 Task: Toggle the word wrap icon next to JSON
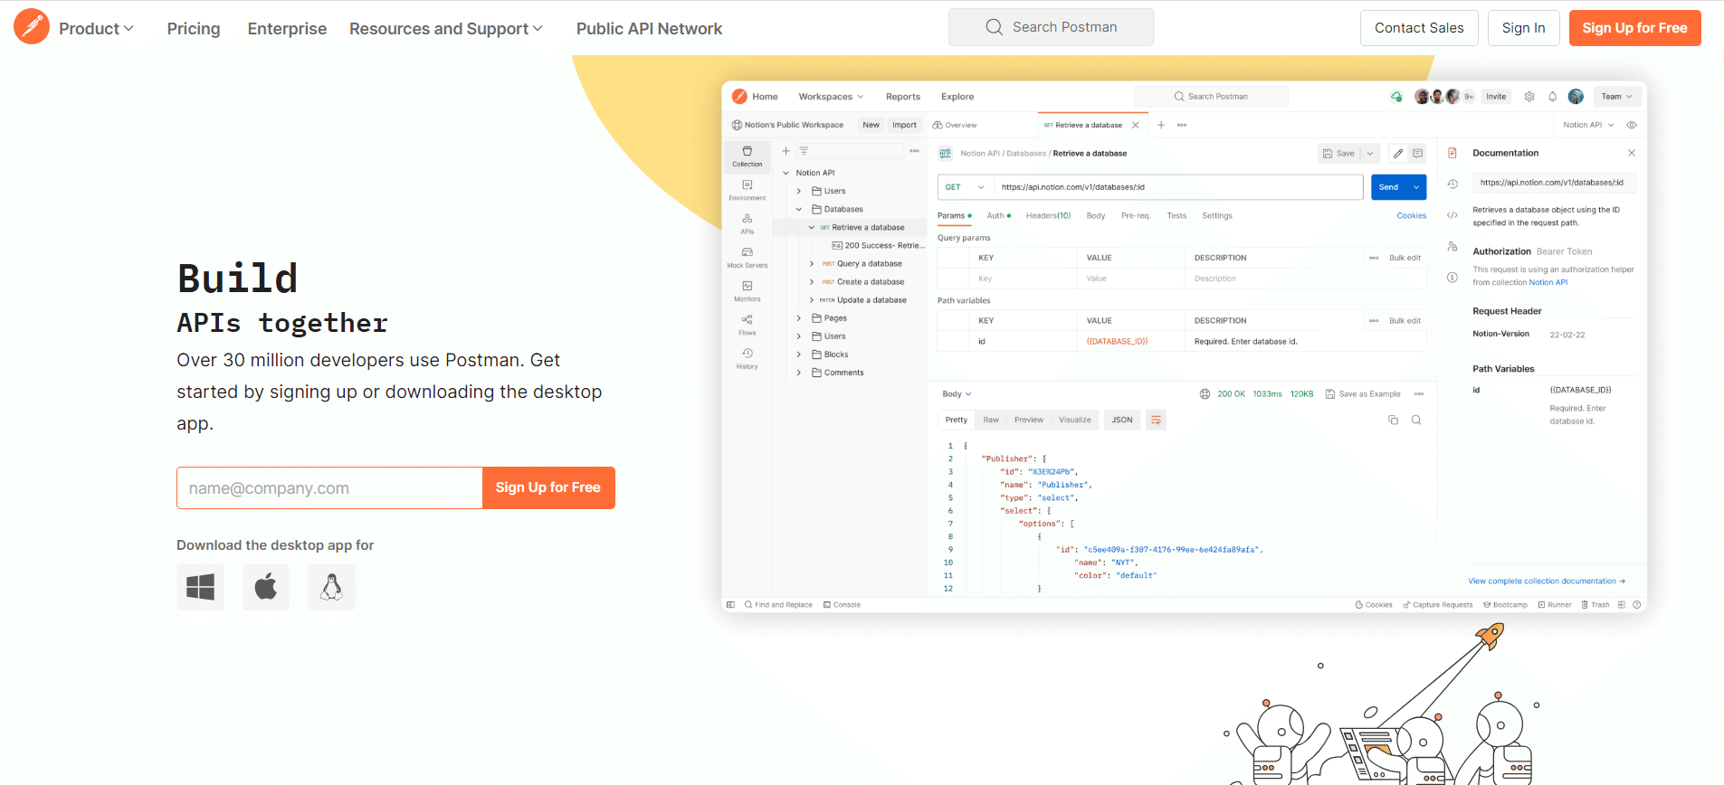[x=1157, y=420]
